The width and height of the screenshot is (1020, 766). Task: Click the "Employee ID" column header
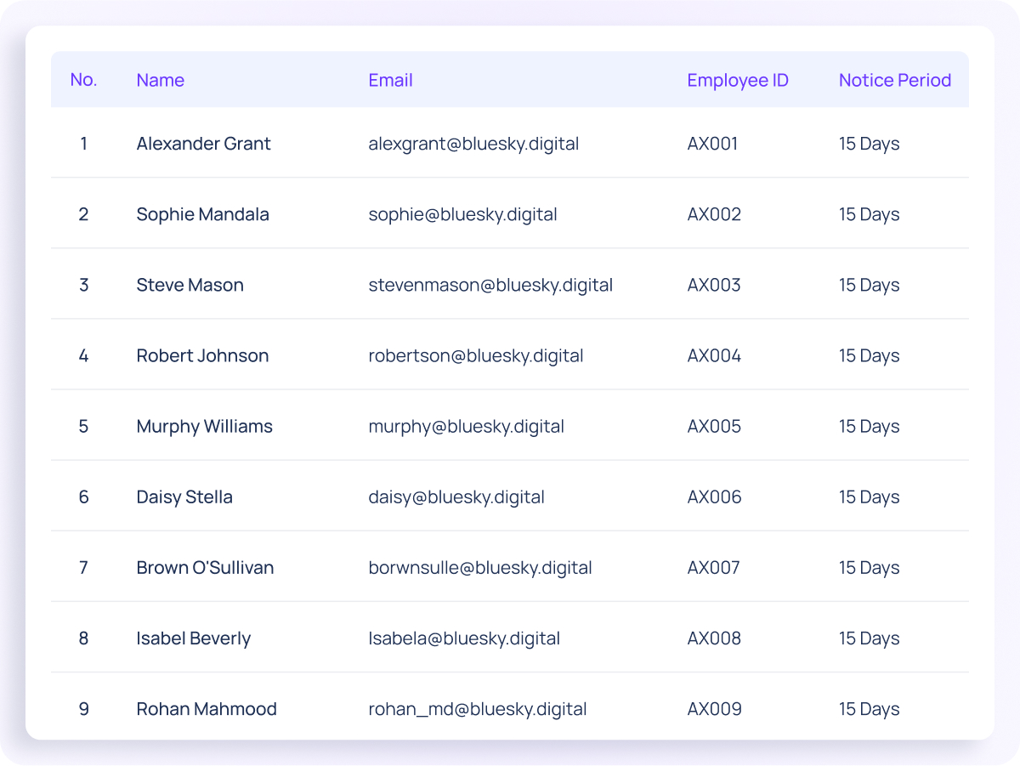738,81
